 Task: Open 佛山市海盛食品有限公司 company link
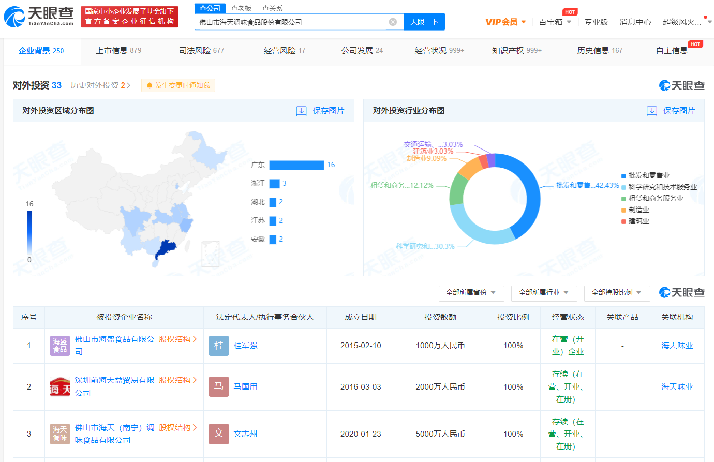(114, 345)
